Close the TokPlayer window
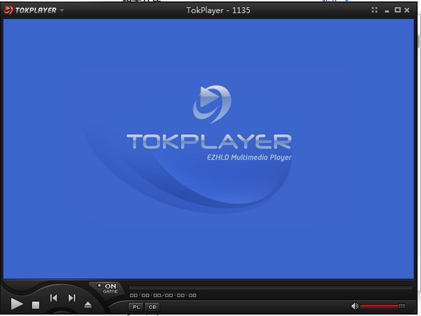The image size is (421, 316). point(407,11)
